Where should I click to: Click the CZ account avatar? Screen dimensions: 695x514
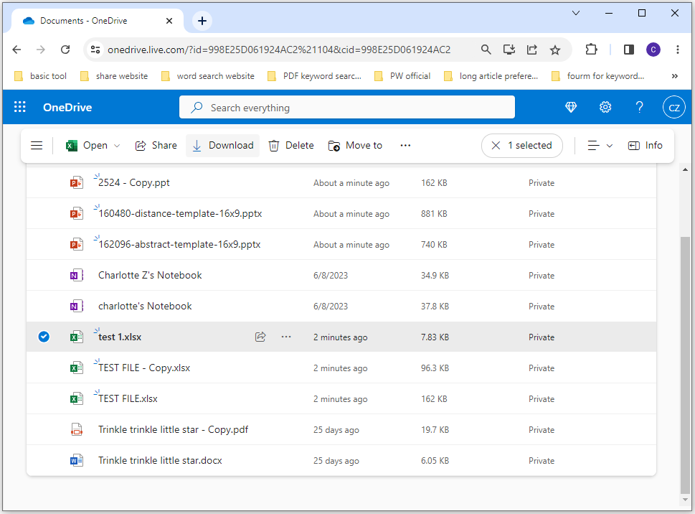coord(674,108)
